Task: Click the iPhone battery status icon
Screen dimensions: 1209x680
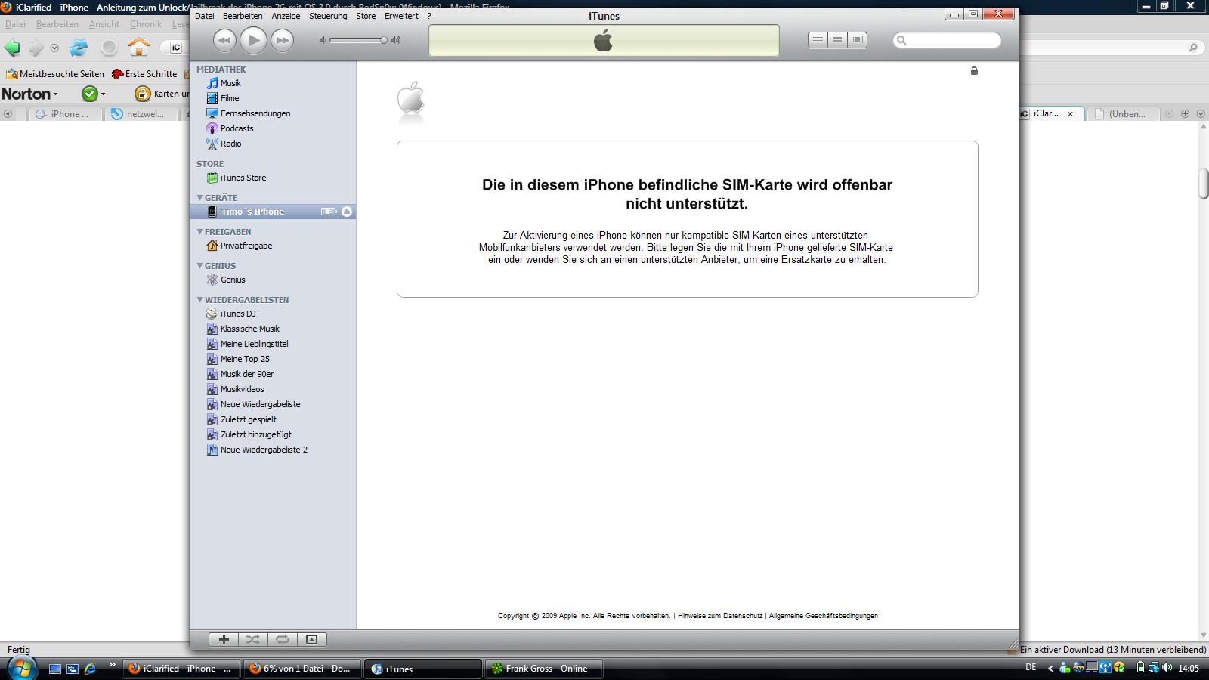Action: pos(329,212)
